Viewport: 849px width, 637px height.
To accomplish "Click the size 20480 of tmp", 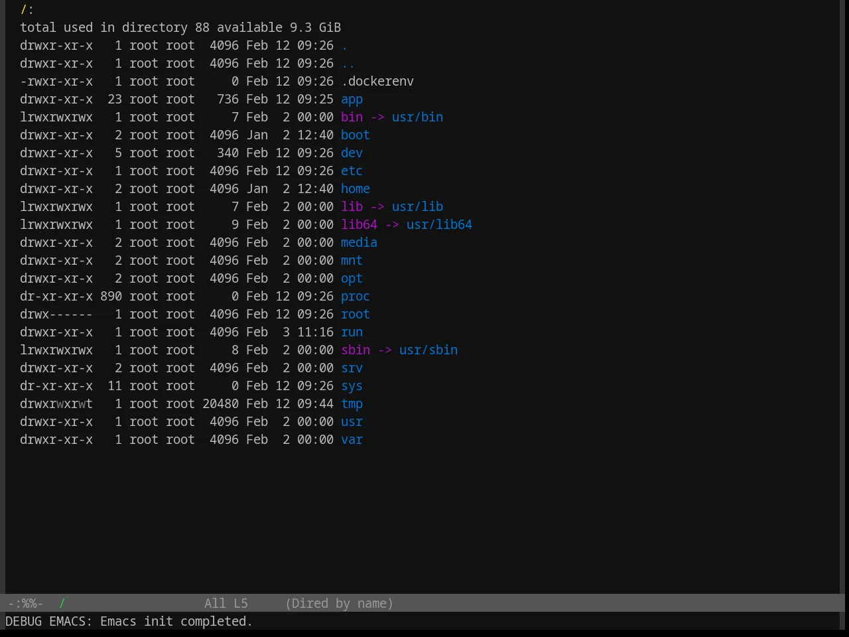I will click(220, 404).
